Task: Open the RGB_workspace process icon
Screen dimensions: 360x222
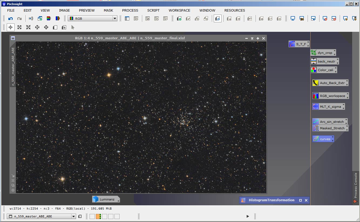Action: pyautogui.click(x=331, y=96)
